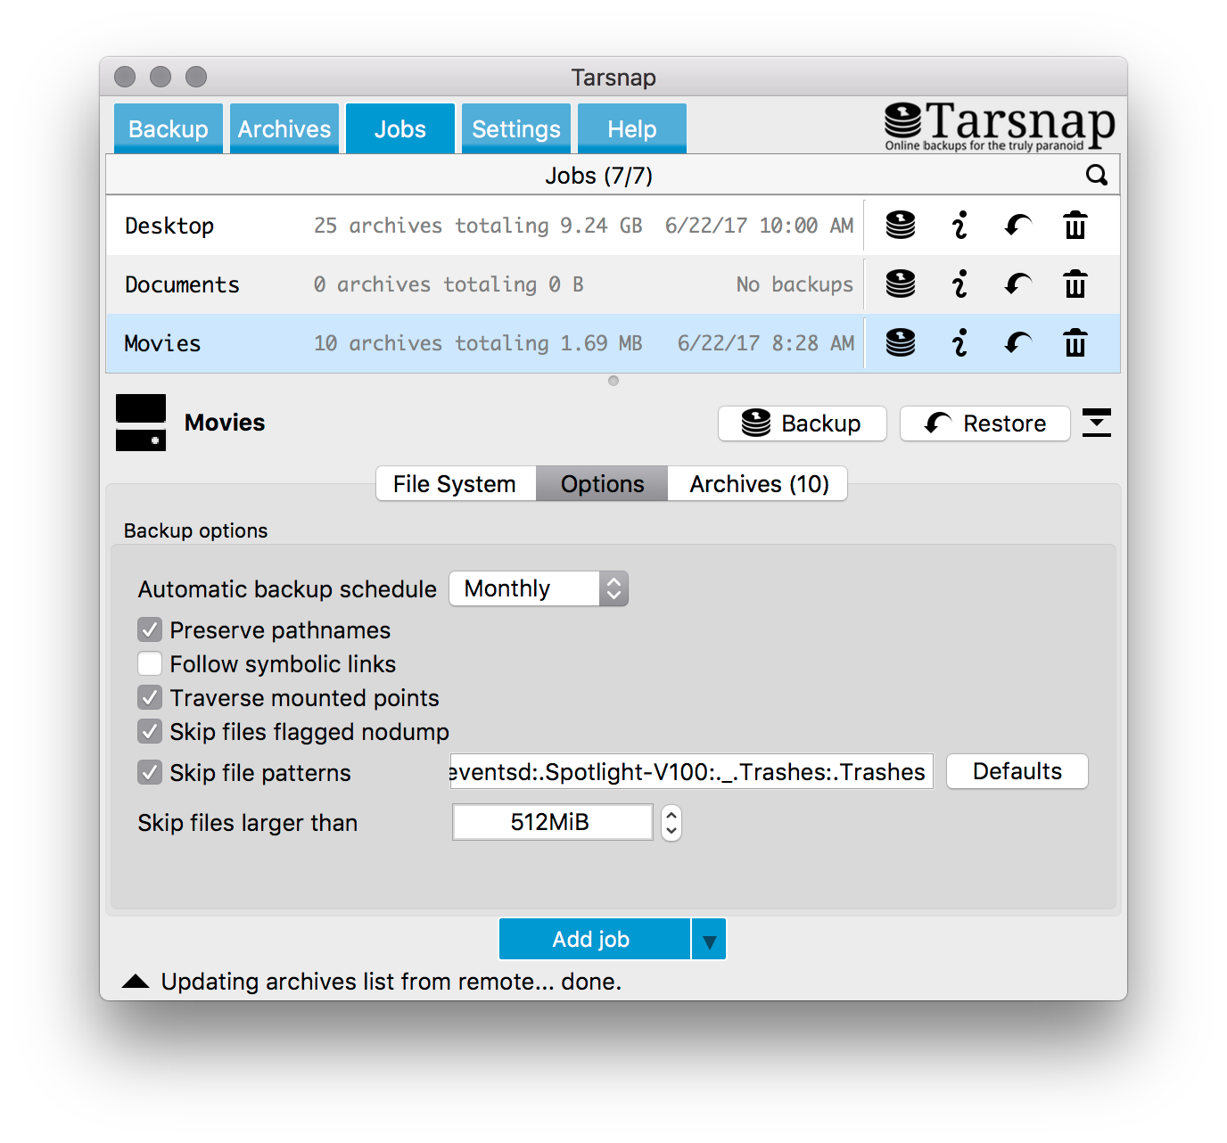Click the backup icon in Movies row
1227x1143 pixels.
point(900,342)
